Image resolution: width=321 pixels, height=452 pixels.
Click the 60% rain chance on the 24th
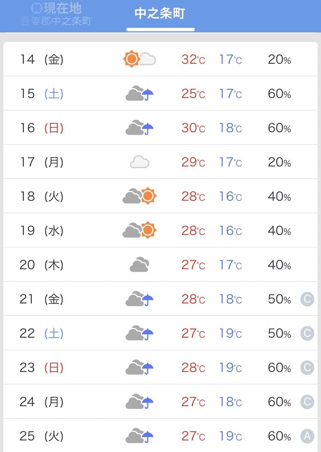click(279, 402)
